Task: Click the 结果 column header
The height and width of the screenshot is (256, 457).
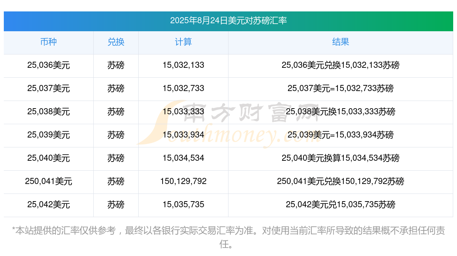Action: tap(340, 42)
